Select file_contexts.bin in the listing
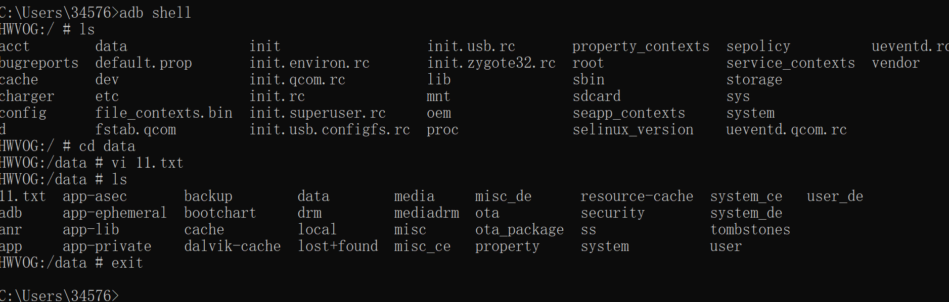This screenshot has width=949, height=302. [164, 113]
